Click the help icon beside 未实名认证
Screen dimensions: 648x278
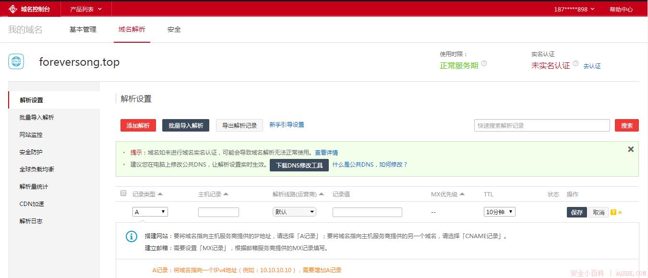point(576,63)
